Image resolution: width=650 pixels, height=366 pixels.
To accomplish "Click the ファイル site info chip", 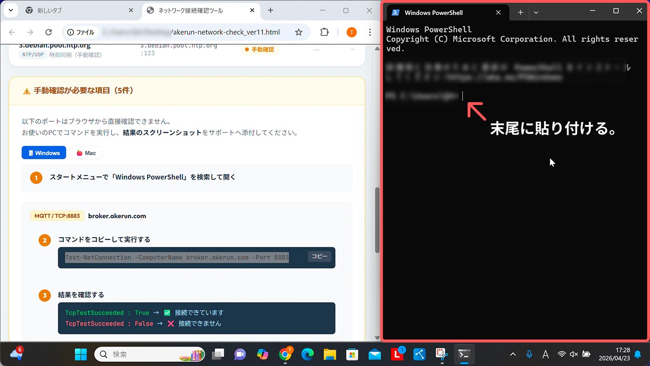I will click(x=81, y=32).
